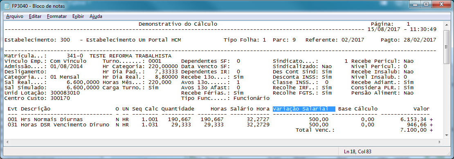This screenshot has width=454, height=159.
Task: Click the highlighted 'Variação Salarial' text
Action: 303,109
